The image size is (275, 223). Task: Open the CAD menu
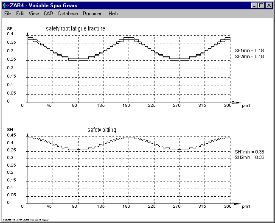[x=48, y=14]
